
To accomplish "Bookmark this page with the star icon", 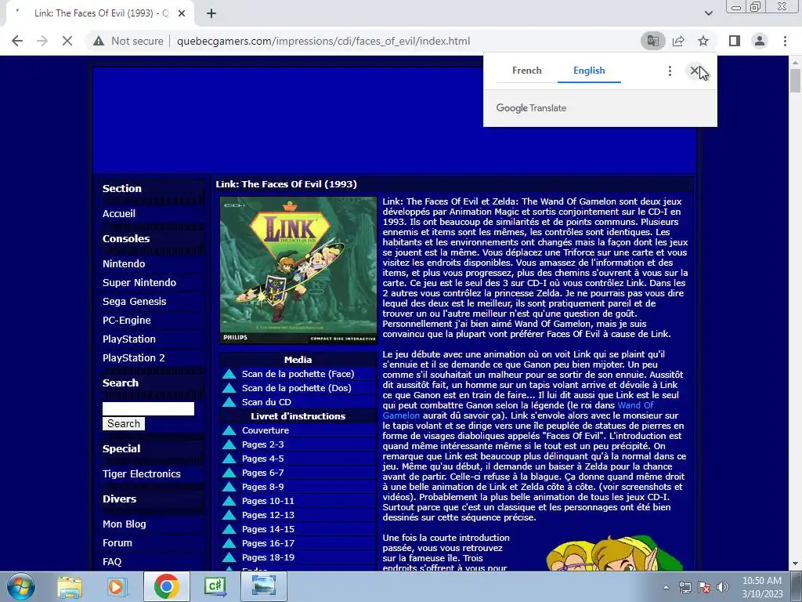I will coord(703,41).
